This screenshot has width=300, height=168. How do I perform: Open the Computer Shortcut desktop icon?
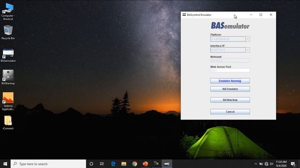8,11
